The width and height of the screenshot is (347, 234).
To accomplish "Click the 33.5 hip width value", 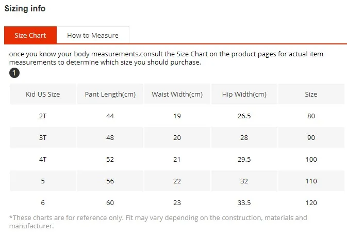I will [x=244, y=202].
